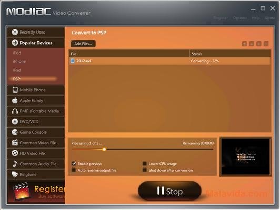Disable the Enable preview checkbox
The image size is (280, 210).
(x=74, y=163)
